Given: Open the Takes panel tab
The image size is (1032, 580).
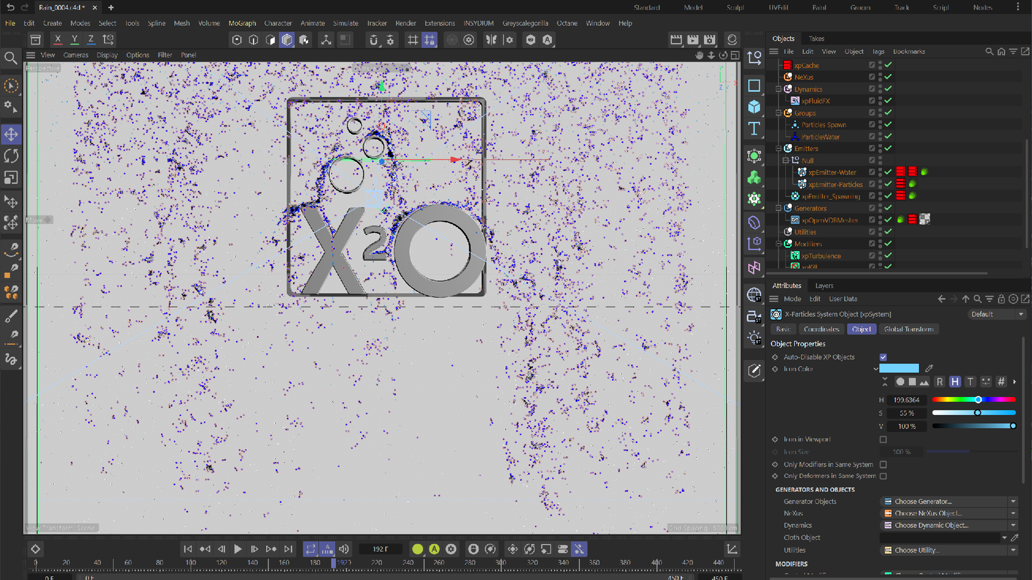Looking at the screenshot, I should tap(816, 39).
